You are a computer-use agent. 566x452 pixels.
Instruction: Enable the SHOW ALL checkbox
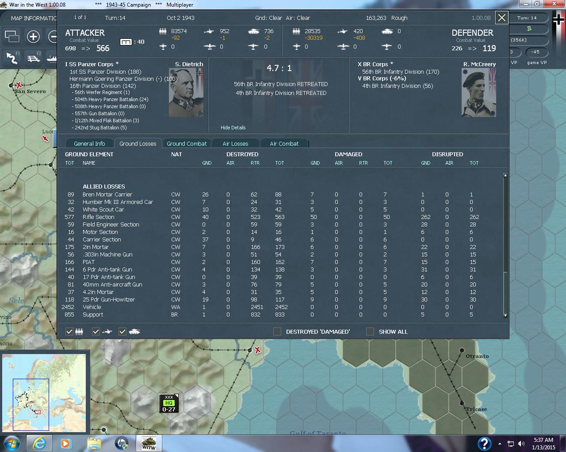(x=370, y=331)
